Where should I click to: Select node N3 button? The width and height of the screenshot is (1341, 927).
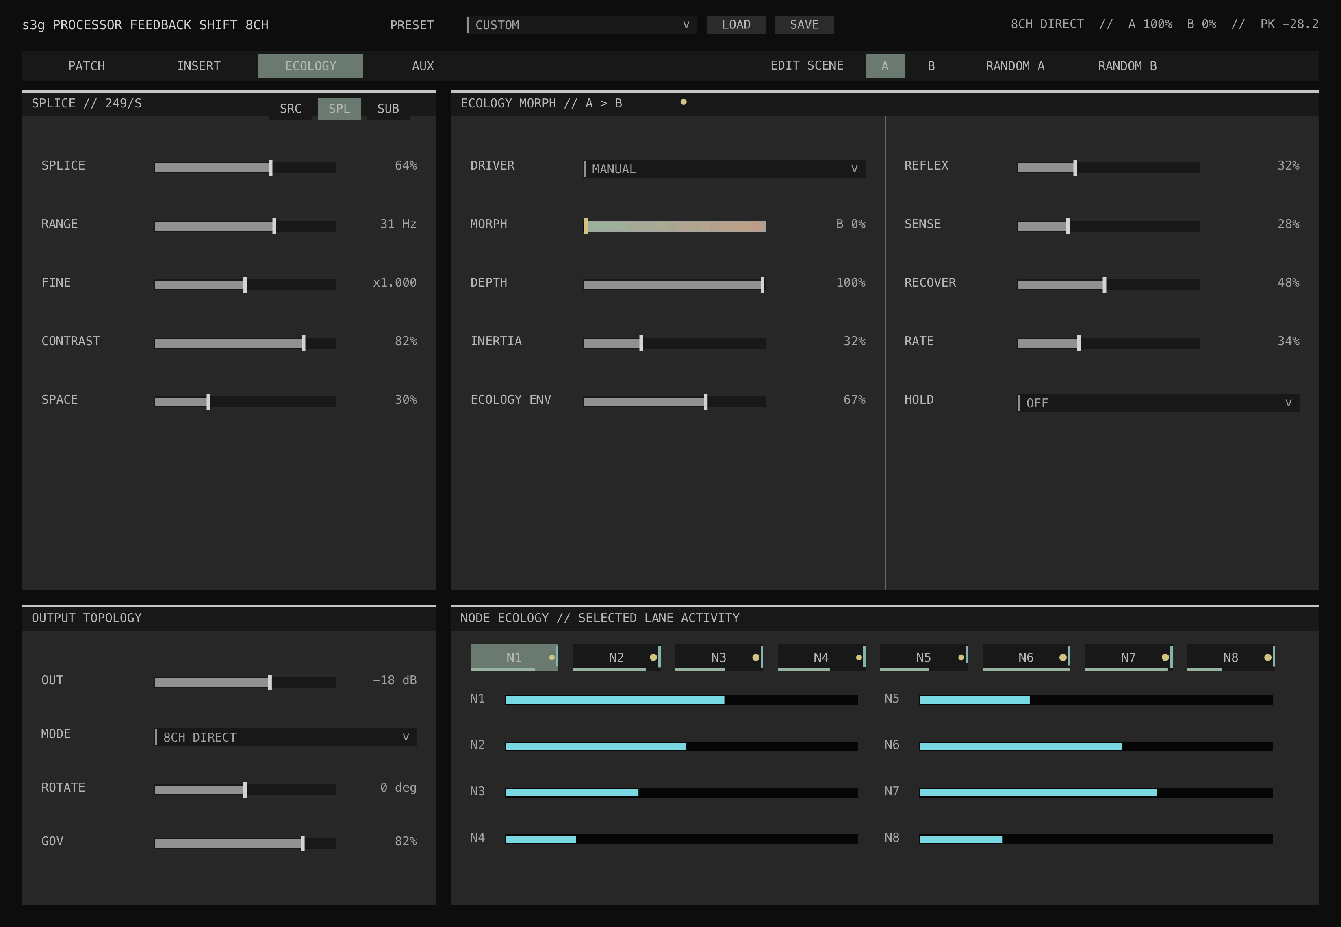(x=719, y=657)
